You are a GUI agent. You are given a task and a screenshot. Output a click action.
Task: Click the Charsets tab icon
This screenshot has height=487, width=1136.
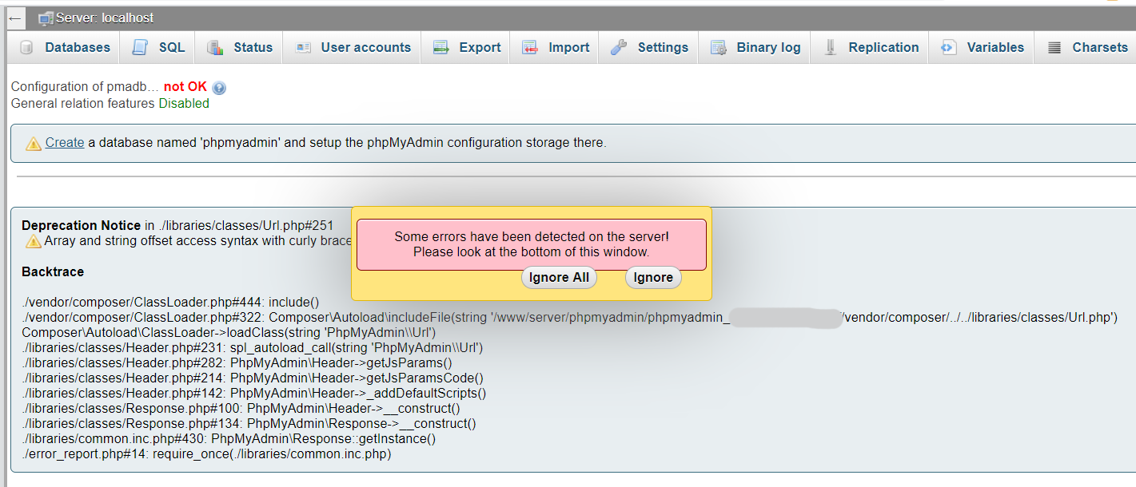[1054, 48]
